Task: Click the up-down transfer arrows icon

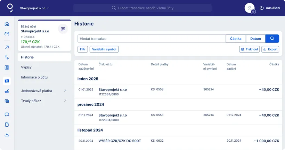Action: pyautogui.click(x=7, y=57)
